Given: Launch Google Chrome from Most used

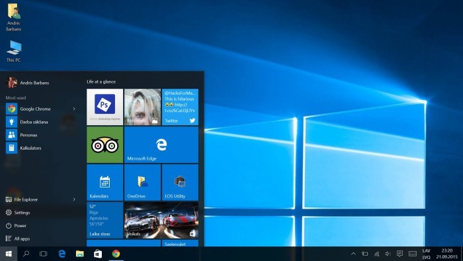Looking at the screenshot, I should [41, 109].
